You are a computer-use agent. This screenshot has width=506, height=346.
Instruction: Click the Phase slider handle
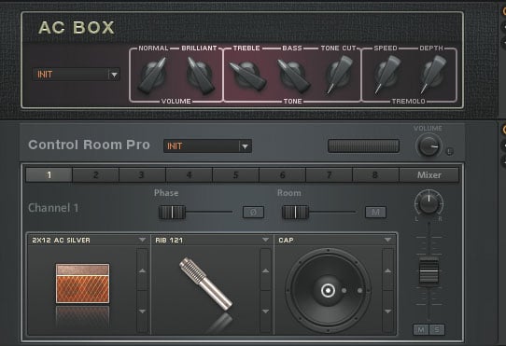point(172,213)
